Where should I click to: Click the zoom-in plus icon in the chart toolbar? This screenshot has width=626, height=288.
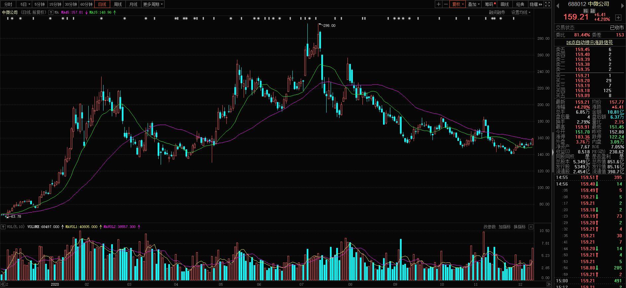439,4
